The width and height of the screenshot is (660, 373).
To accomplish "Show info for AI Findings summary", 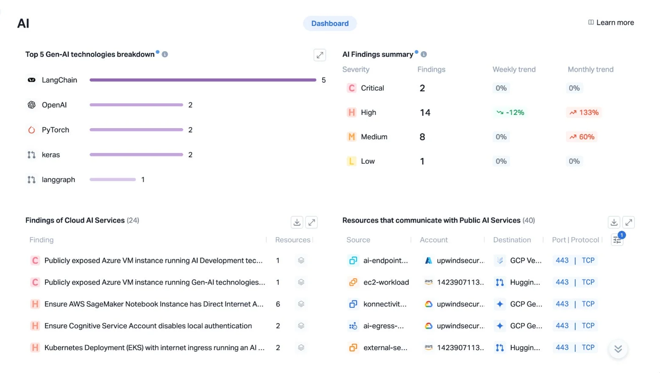I will pyautogui.click(x=424, y=55).
